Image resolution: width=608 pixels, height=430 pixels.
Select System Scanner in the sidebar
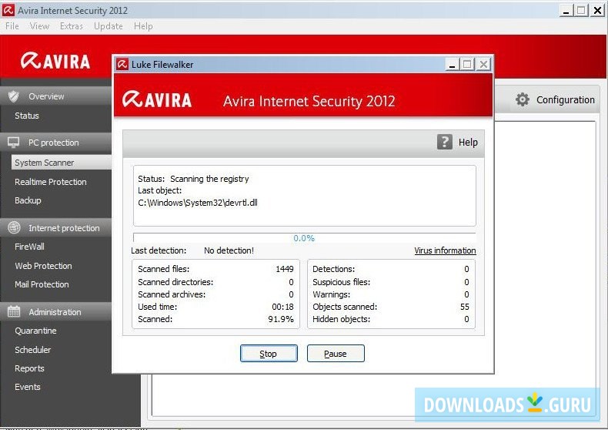[62, 163]
